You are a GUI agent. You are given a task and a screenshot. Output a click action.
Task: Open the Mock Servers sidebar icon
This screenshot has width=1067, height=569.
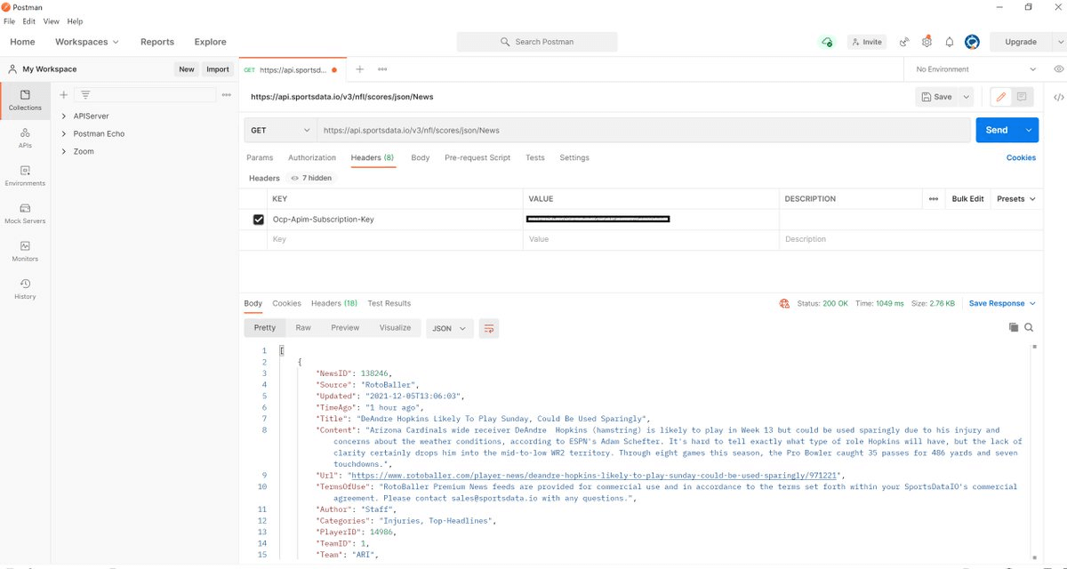point(25,212)
